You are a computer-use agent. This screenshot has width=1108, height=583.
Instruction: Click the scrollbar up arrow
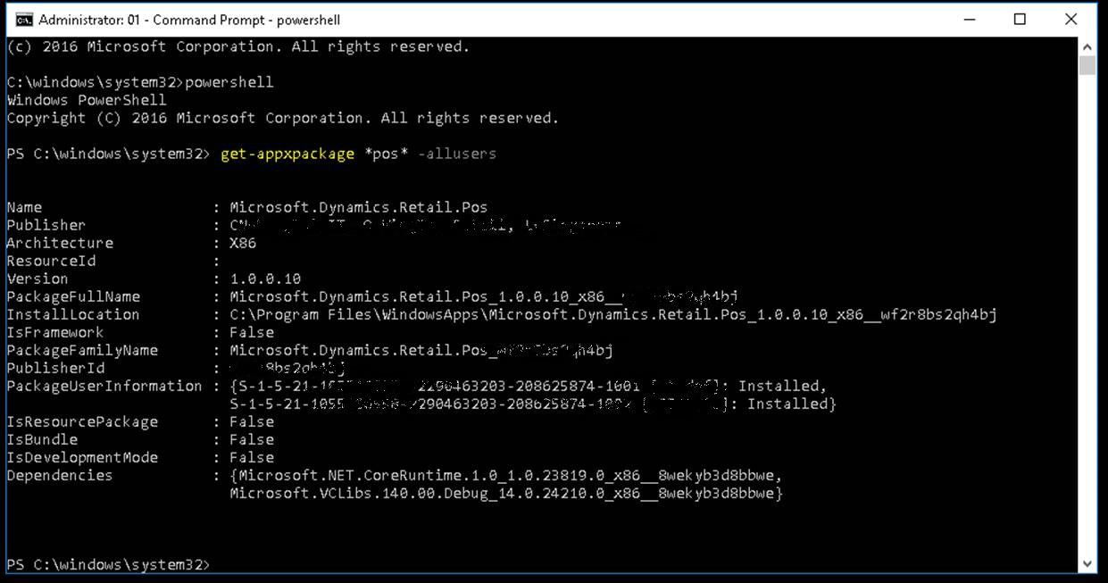click(x=1087, y=46)
